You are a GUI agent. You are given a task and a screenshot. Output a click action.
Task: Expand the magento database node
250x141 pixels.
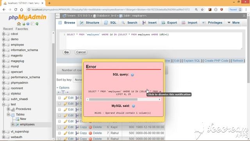[x=4, y=56]
